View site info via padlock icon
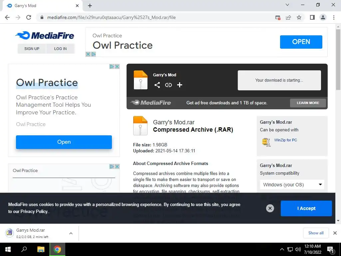This screenshot has height=256, width=341. coord(42,17)
